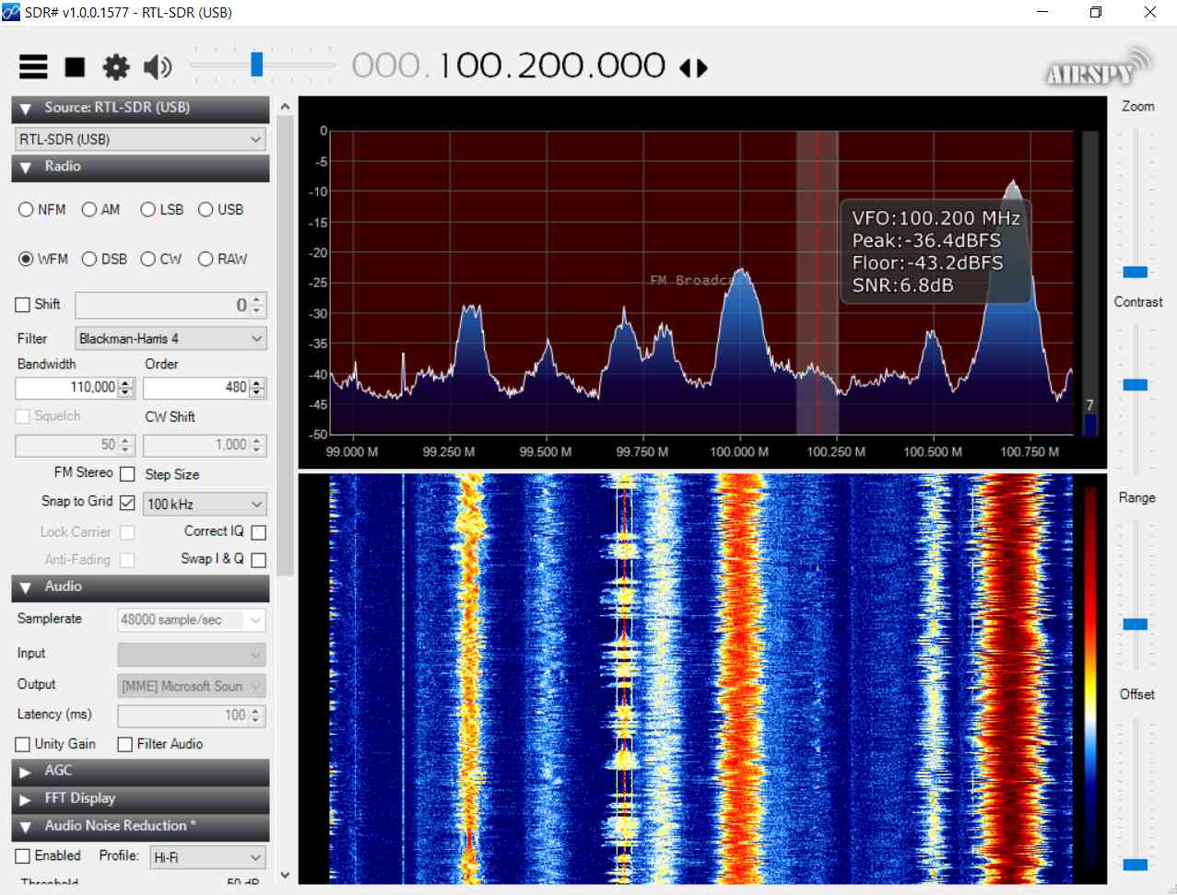Click the frequency tuning arrows icon
This screenshot has width=1177, height=895.
tap(693, 68)
